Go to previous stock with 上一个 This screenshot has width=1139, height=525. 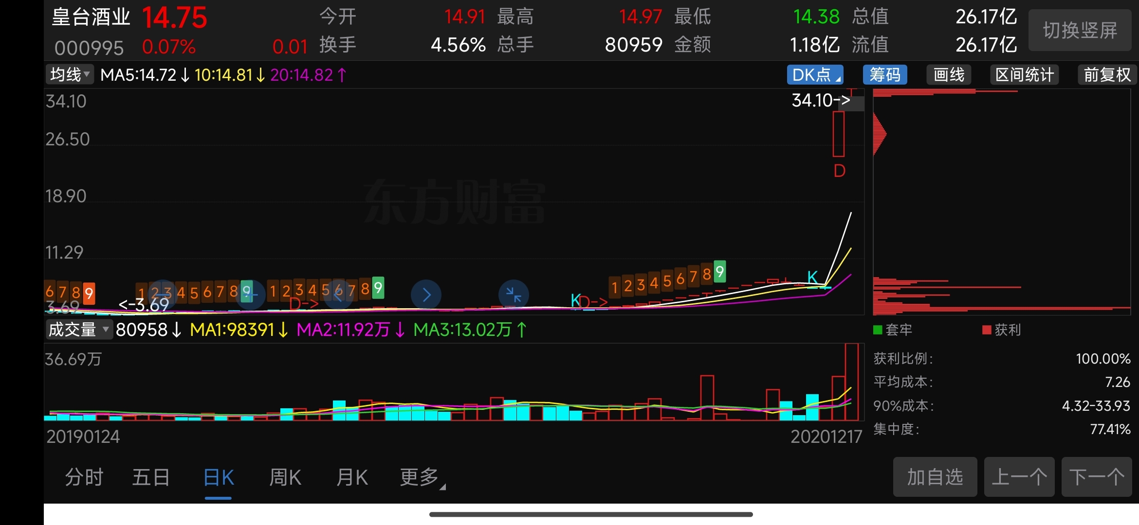[1019, 477]
